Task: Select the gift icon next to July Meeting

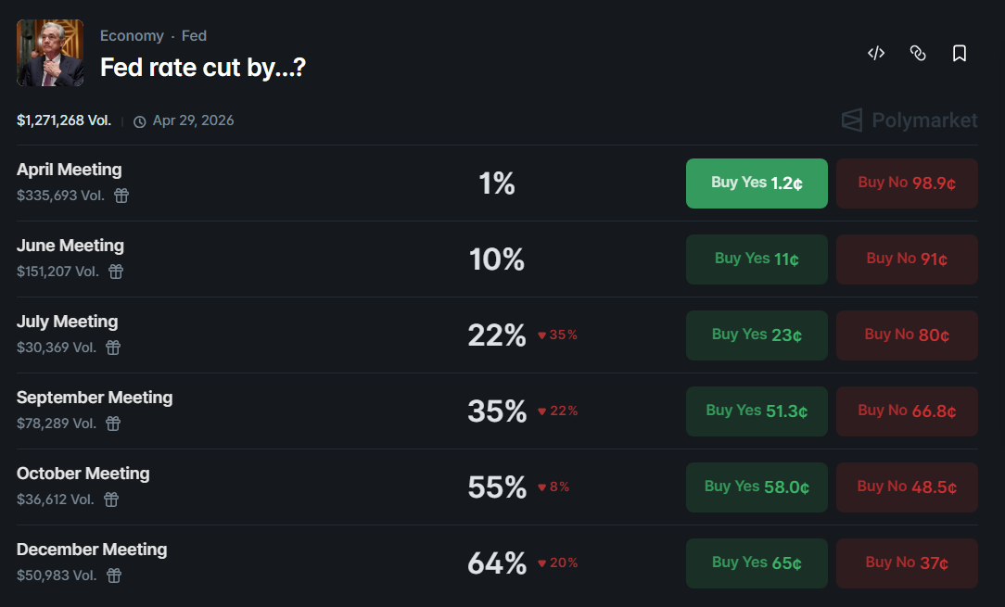Action: [x=112, y=348]
